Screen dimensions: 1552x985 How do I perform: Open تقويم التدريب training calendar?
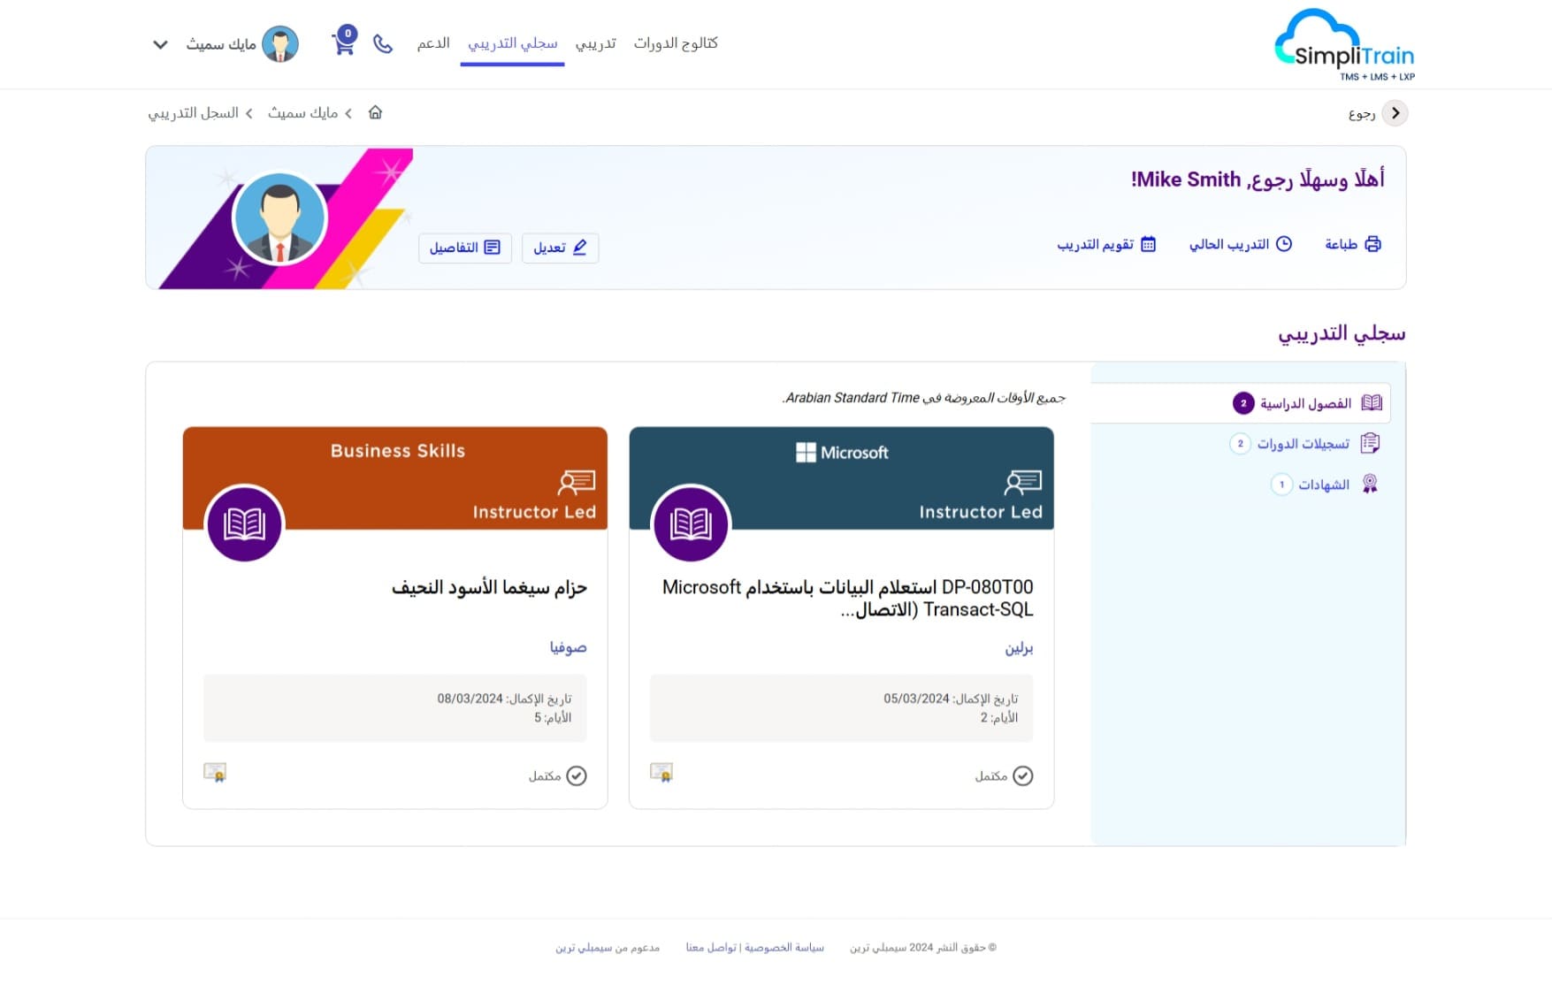pos(1106,244)
